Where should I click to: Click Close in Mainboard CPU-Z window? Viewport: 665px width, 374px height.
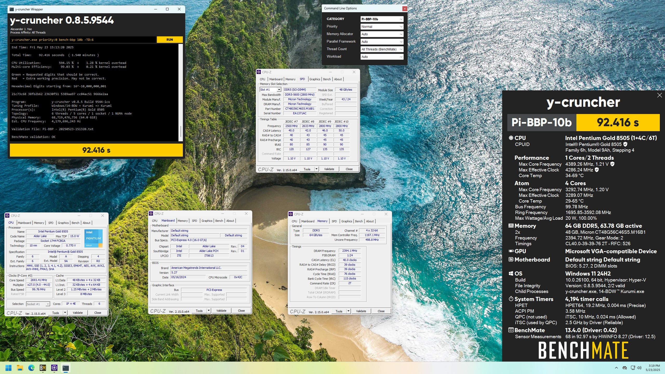pyautogui.click(x=241, y=311)
